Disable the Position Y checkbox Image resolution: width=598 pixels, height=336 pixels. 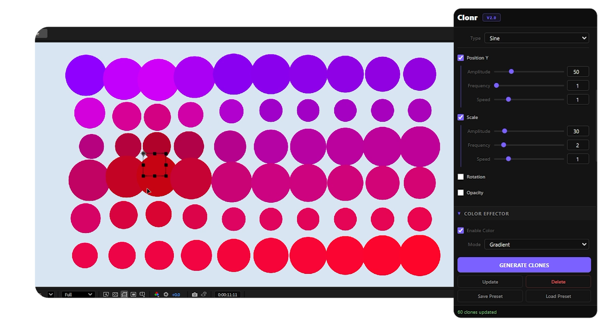click(461, 58)
